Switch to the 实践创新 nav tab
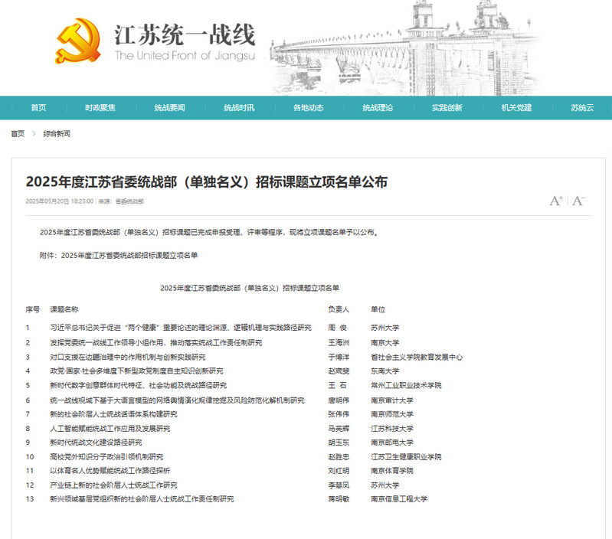The height and width of the screenshot is (539, 612). [447, 108]
